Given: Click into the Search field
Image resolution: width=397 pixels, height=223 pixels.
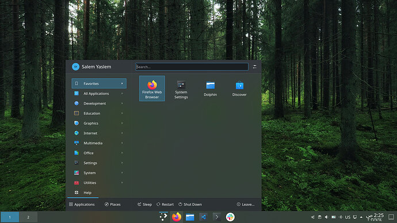Looking at the screenshot, I should 192,67.
